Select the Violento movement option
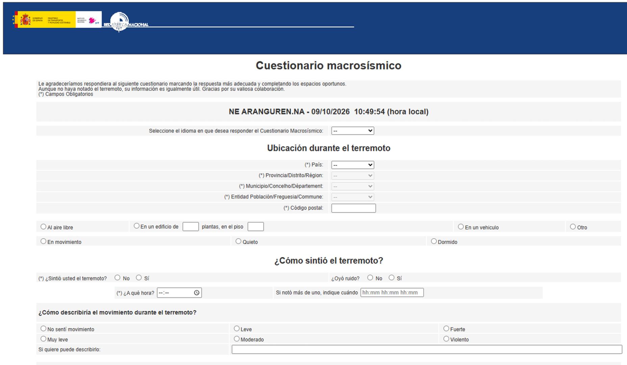 [446, 339]
